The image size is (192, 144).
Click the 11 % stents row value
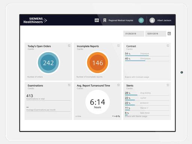click(x=127, y=108)
